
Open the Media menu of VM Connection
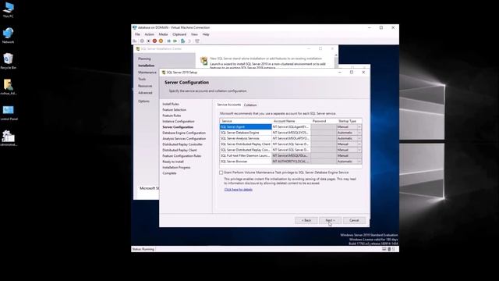(163, 34)
